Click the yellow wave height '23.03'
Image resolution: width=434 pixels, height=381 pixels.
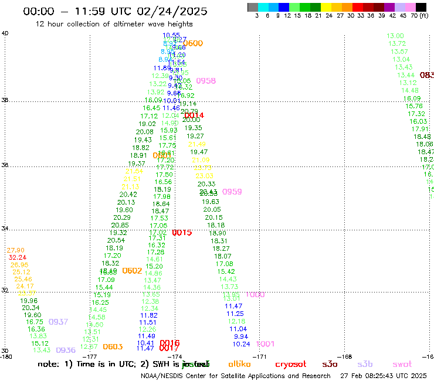pos(204,176)
